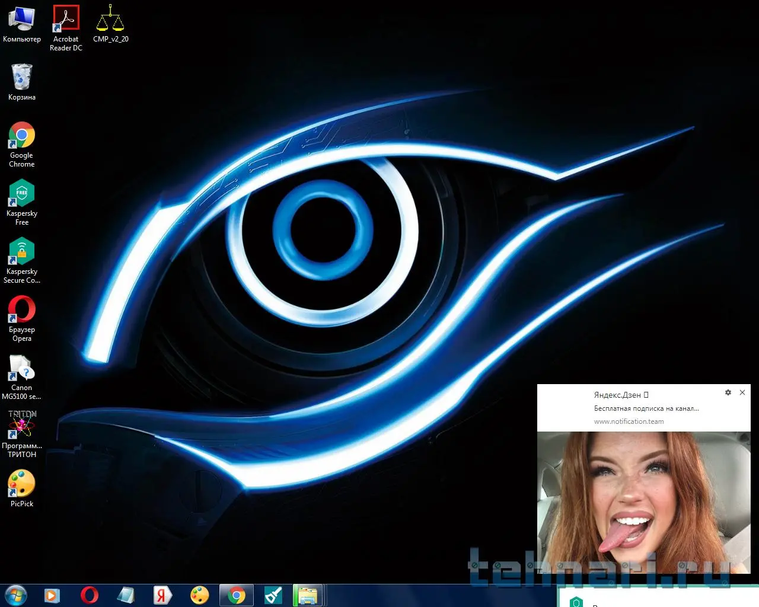The height and width of the screenshot is (607, 759).
Task: Click the Яндекс.Дзен notification title
Action: [x=617, y=395]
